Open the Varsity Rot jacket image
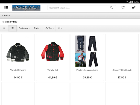The image size is (140, 105). [53, 51]
